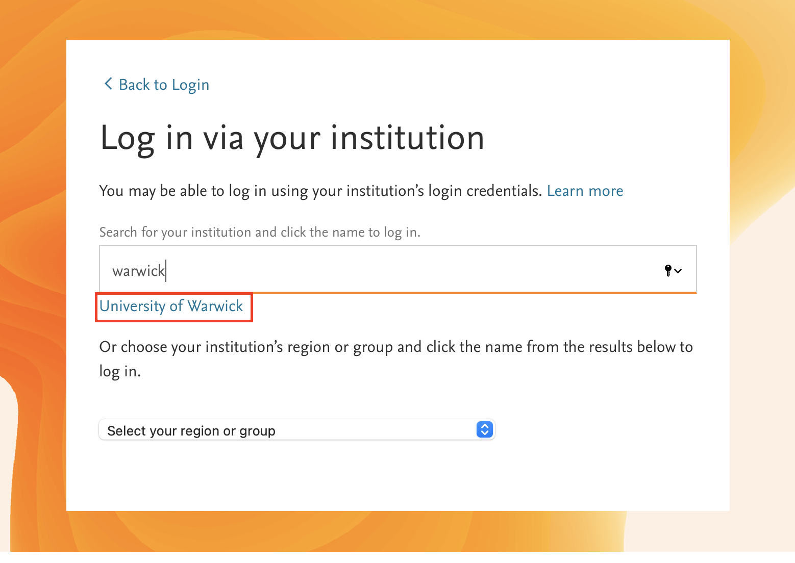Open the Learn more link

[x=585, y=191]
